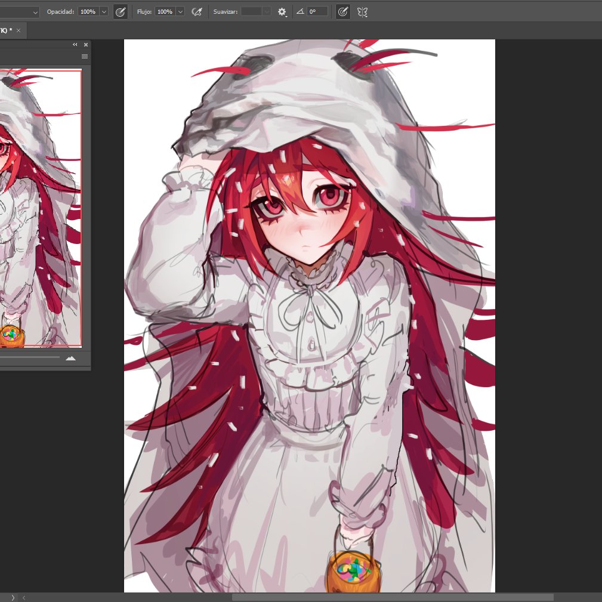The height and width of the screenshot is (602, 602).
Task: Close the document tab with X
Action: [18, 30]
